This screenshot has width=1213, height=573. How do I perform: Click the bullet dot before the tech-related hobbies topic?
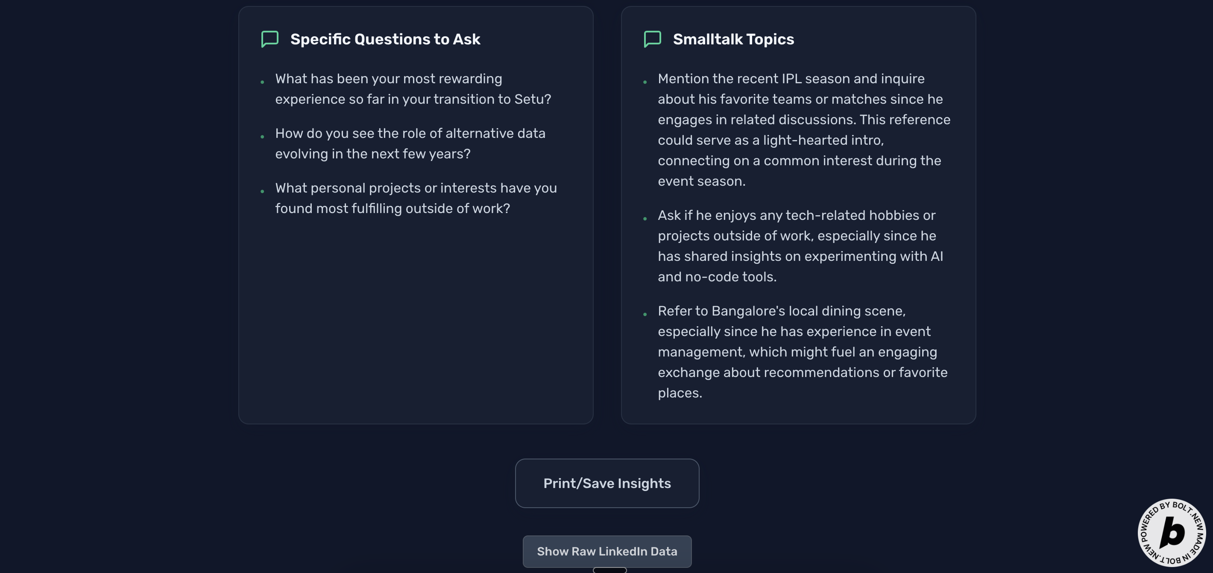point(645,219)
